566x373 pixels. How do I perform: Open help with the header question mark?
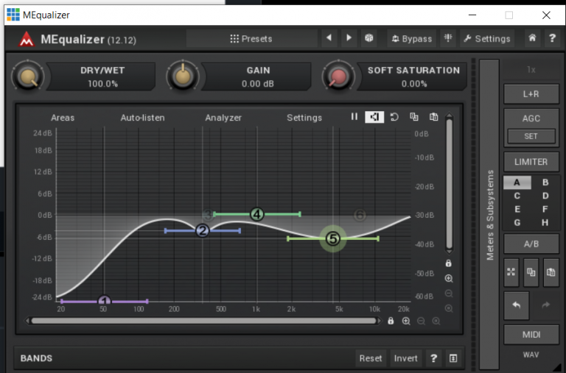click(552, 38)
